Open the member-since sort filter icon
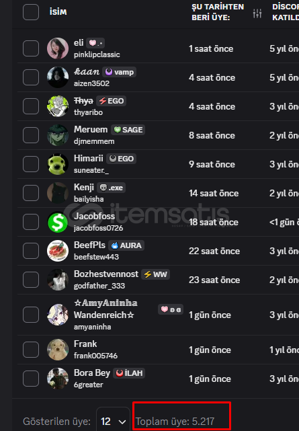 click(x=257, y=13)
